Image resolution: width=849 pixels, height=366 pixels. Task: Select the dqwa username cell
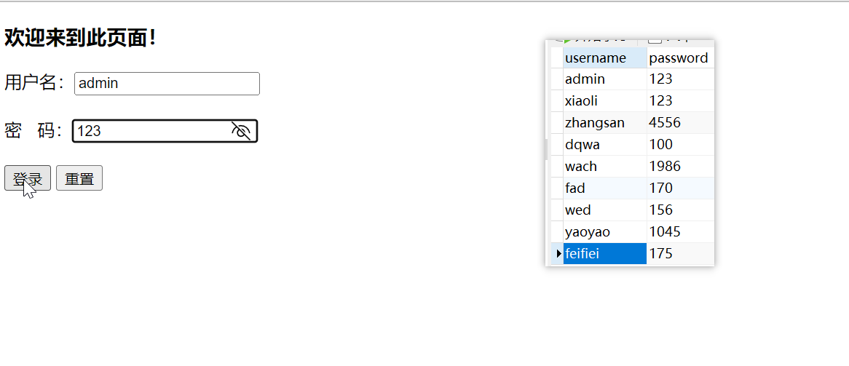[x=604, y=144]
